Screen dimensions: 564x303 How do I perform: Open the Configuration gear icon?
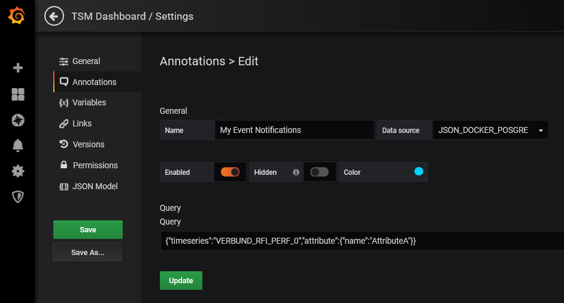pyautogui.click(x=18, y=171)
